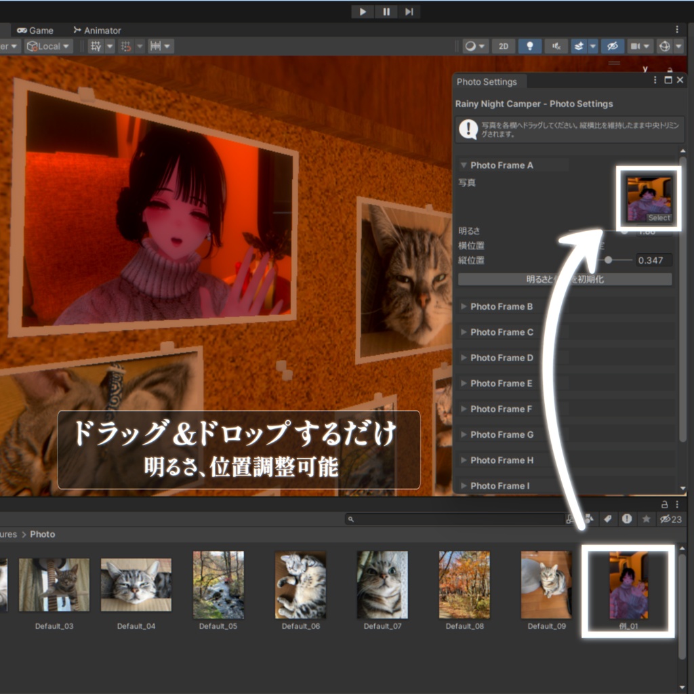Click the scene camera settings icon

[636, 46]
